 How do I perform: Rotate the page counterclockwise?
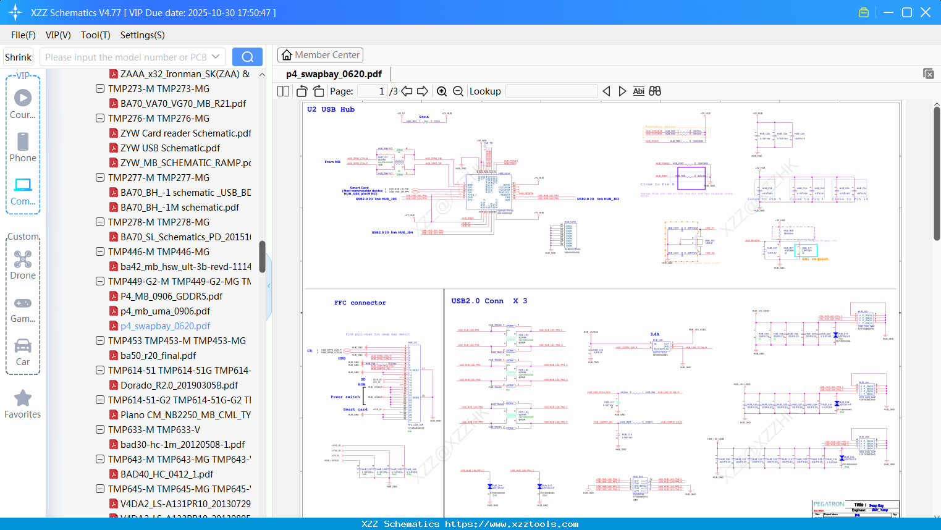[x=302, y=91]
